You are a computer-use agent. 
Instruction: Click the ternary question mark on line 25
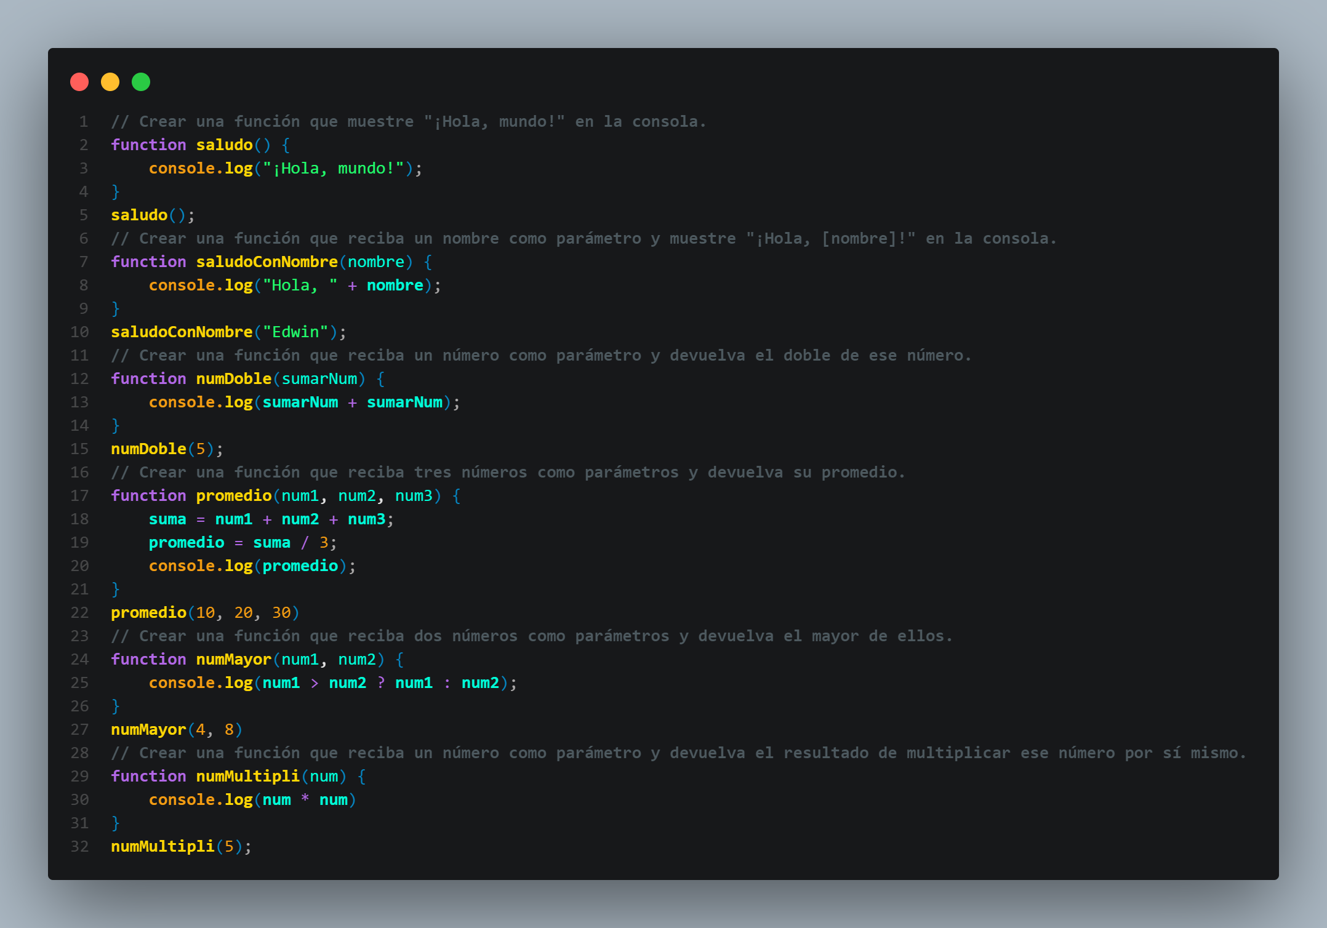tap(381, 683)
